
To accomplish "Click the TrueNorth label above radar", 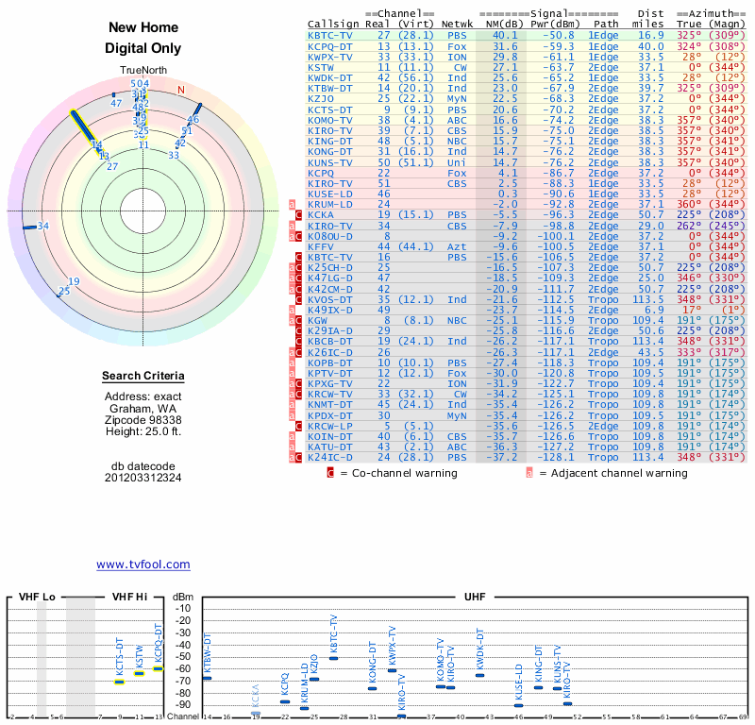I will pyautogui.click(x=143, y=71).
